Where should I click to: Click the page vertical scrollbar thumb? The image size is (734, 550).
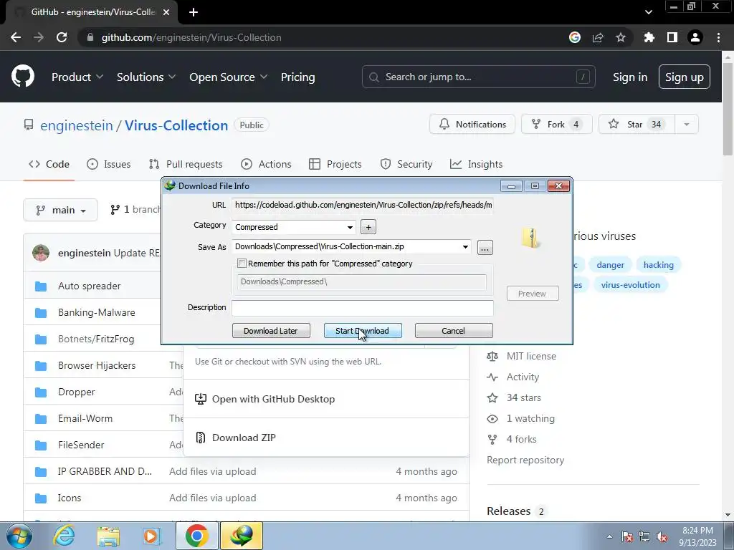pyautogui.click(x=728, y=108)
